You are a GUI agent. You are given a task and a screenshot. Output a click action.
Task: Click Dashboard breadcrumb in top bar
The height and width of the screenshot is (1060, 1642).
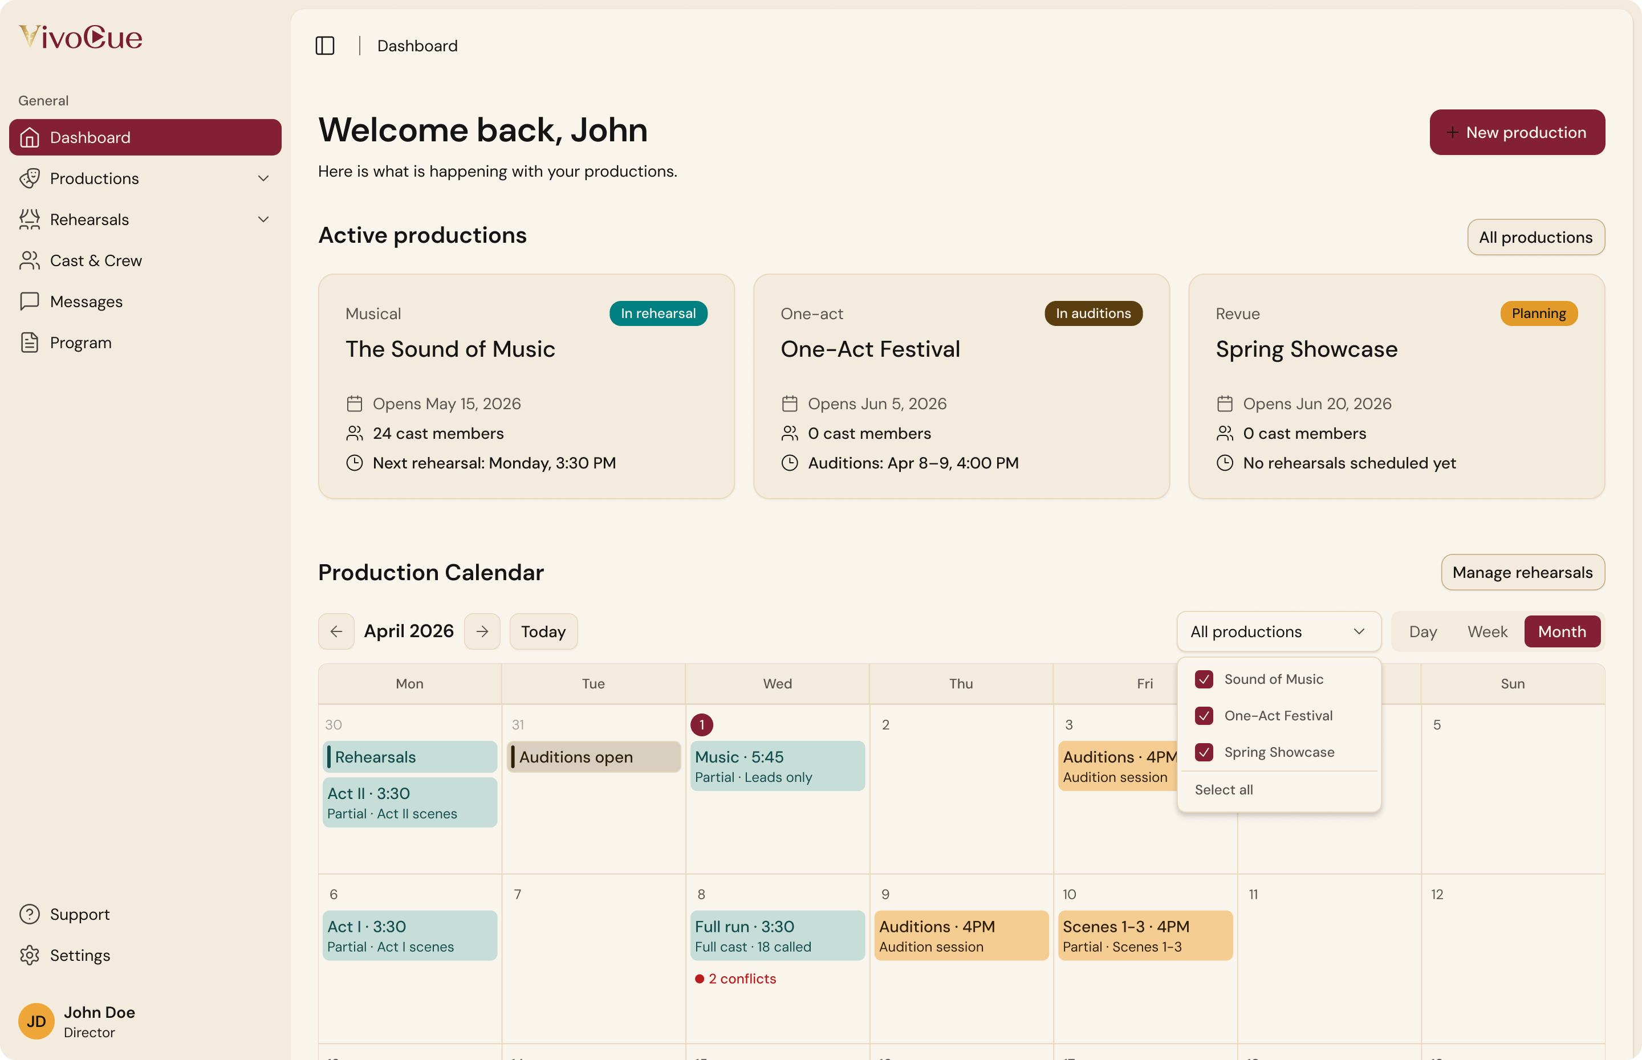click(x=417, y=46)
